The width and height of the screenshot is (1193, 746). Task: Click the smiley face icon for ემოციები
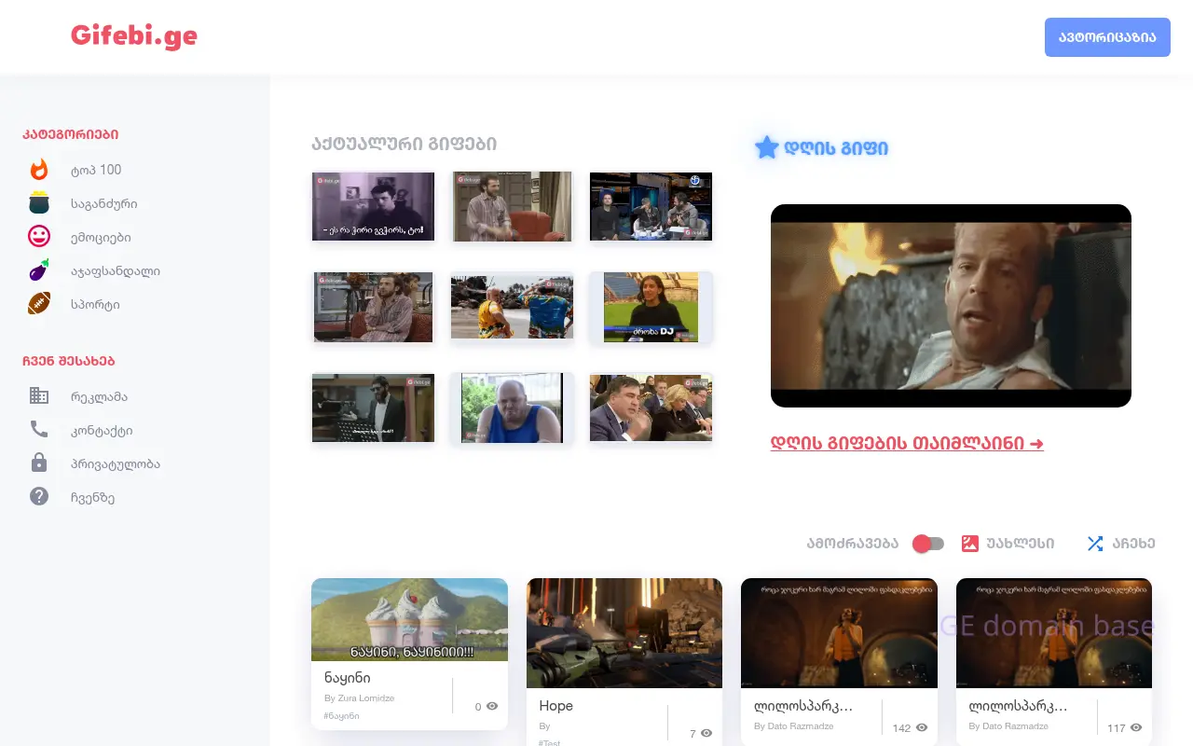[x=39, y=237]
